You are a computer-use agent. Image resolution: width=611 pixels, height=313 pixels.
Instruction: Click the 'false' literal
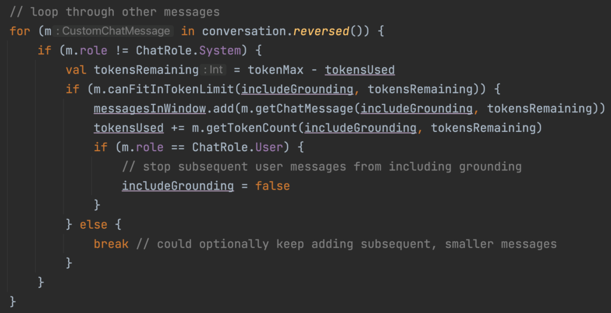point(272,186)
